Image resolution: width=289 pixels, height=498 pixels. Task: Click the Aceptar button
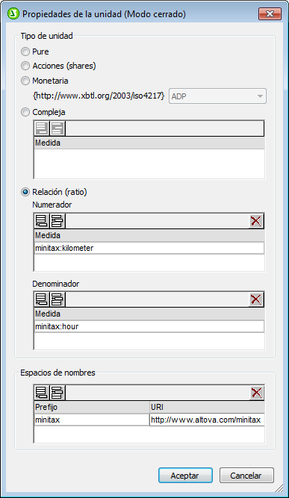click(185, 476)
